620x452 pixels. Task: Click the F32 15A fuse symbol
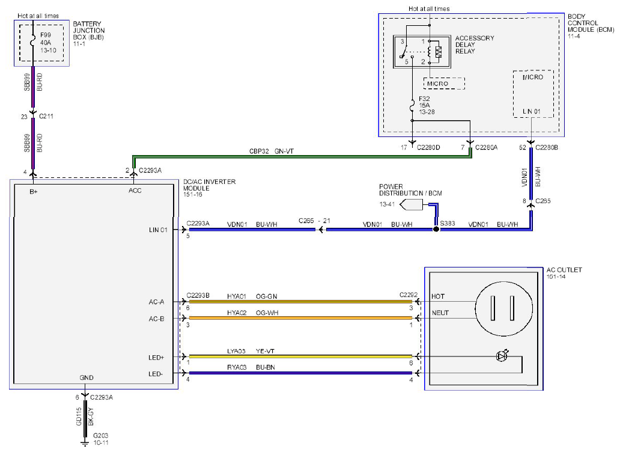[x=412, y=106]
